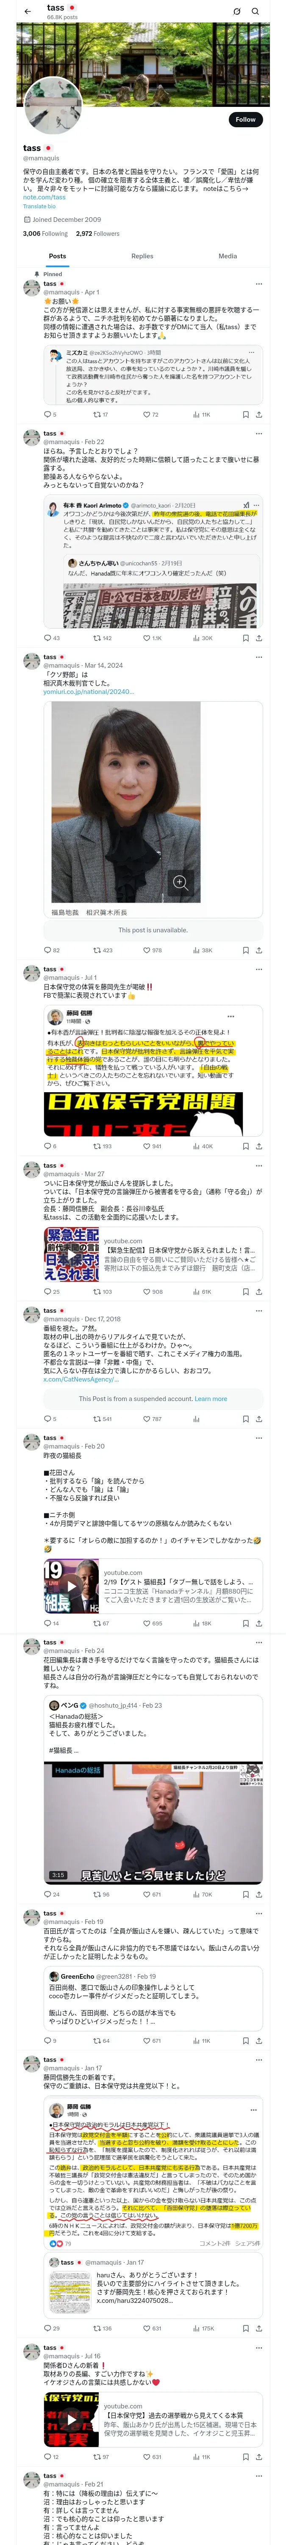Reply to the Feb 22 post
The width and height of the screenshot is (286, 2545).
pyautogui.click(x=47, y=638)
